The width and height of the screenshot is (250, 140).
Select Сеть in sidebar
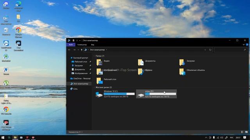click(x=74, y=89)
